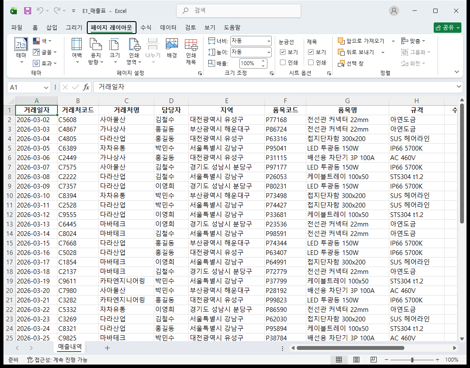Image resolution: width=470 pixels, height=368 pixels.
Task: Open the 테마 (Themes) gallery
Action: pyautogui.click(x=21, y=50)
